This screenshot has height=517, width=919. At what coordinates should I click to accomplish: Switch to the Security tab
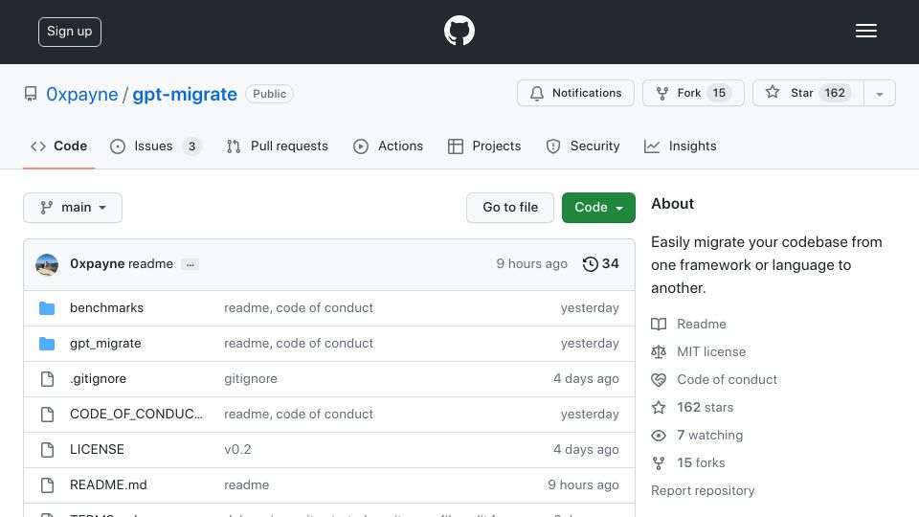click(583, 146)
